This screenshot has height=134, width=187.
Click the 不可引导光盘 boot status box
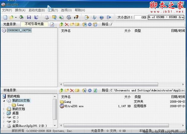(x=34, y=24)
